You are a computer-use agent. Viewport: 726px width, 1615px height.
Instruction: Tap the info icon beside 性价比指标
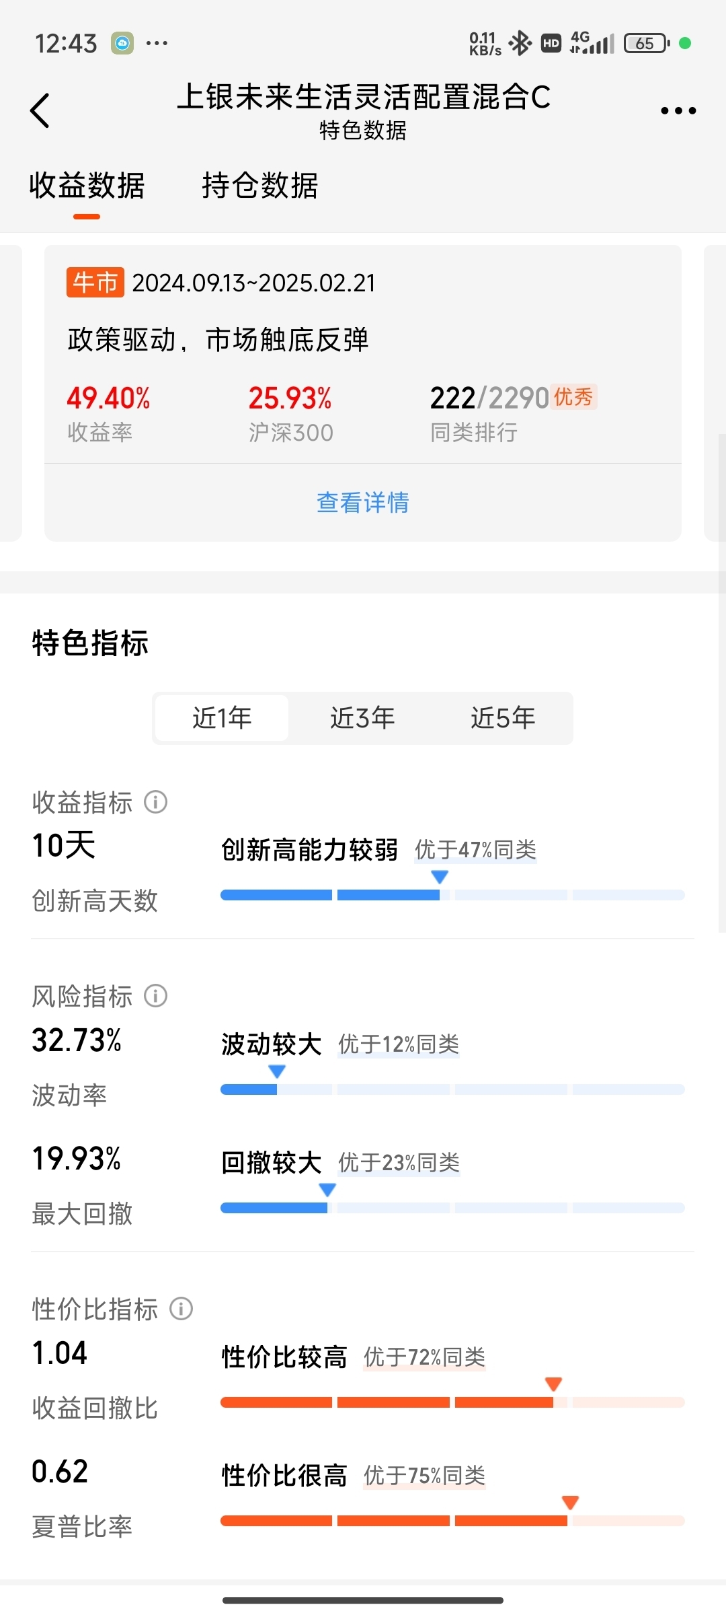pos(181,1309)
